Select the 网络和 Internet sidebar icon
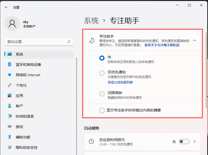Screen dimensions: 208x155 click(x=26, y=75)
